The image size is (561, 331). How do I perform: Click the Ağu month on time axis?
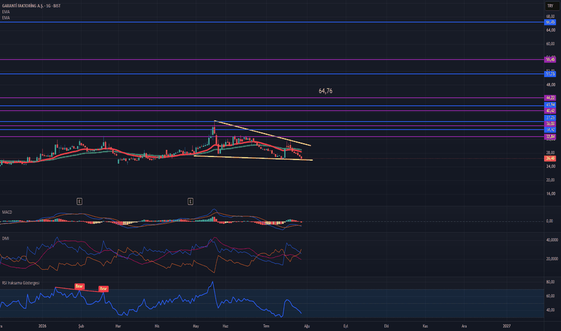coord(306,326)
